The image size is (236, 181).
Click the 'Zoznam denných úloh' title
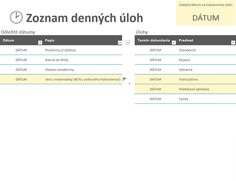84,18
